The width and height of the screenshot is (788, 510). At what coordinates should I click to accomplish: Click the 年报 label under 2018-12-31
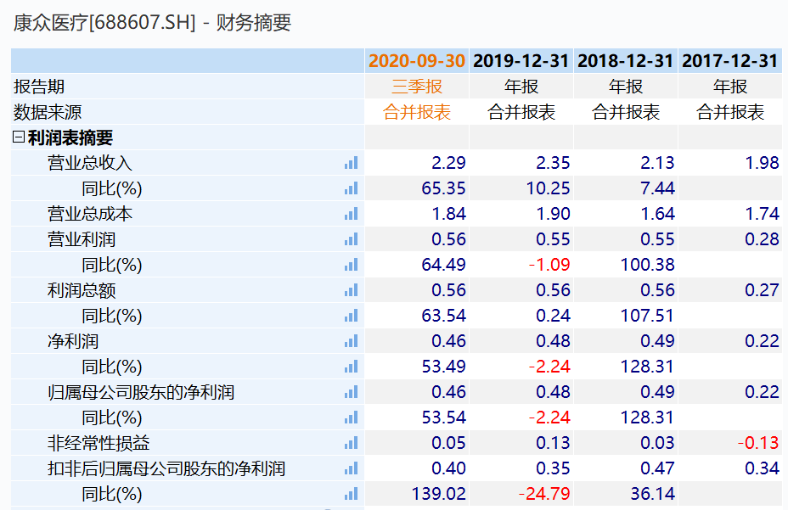pyautogui.click(x=625, y=86)
